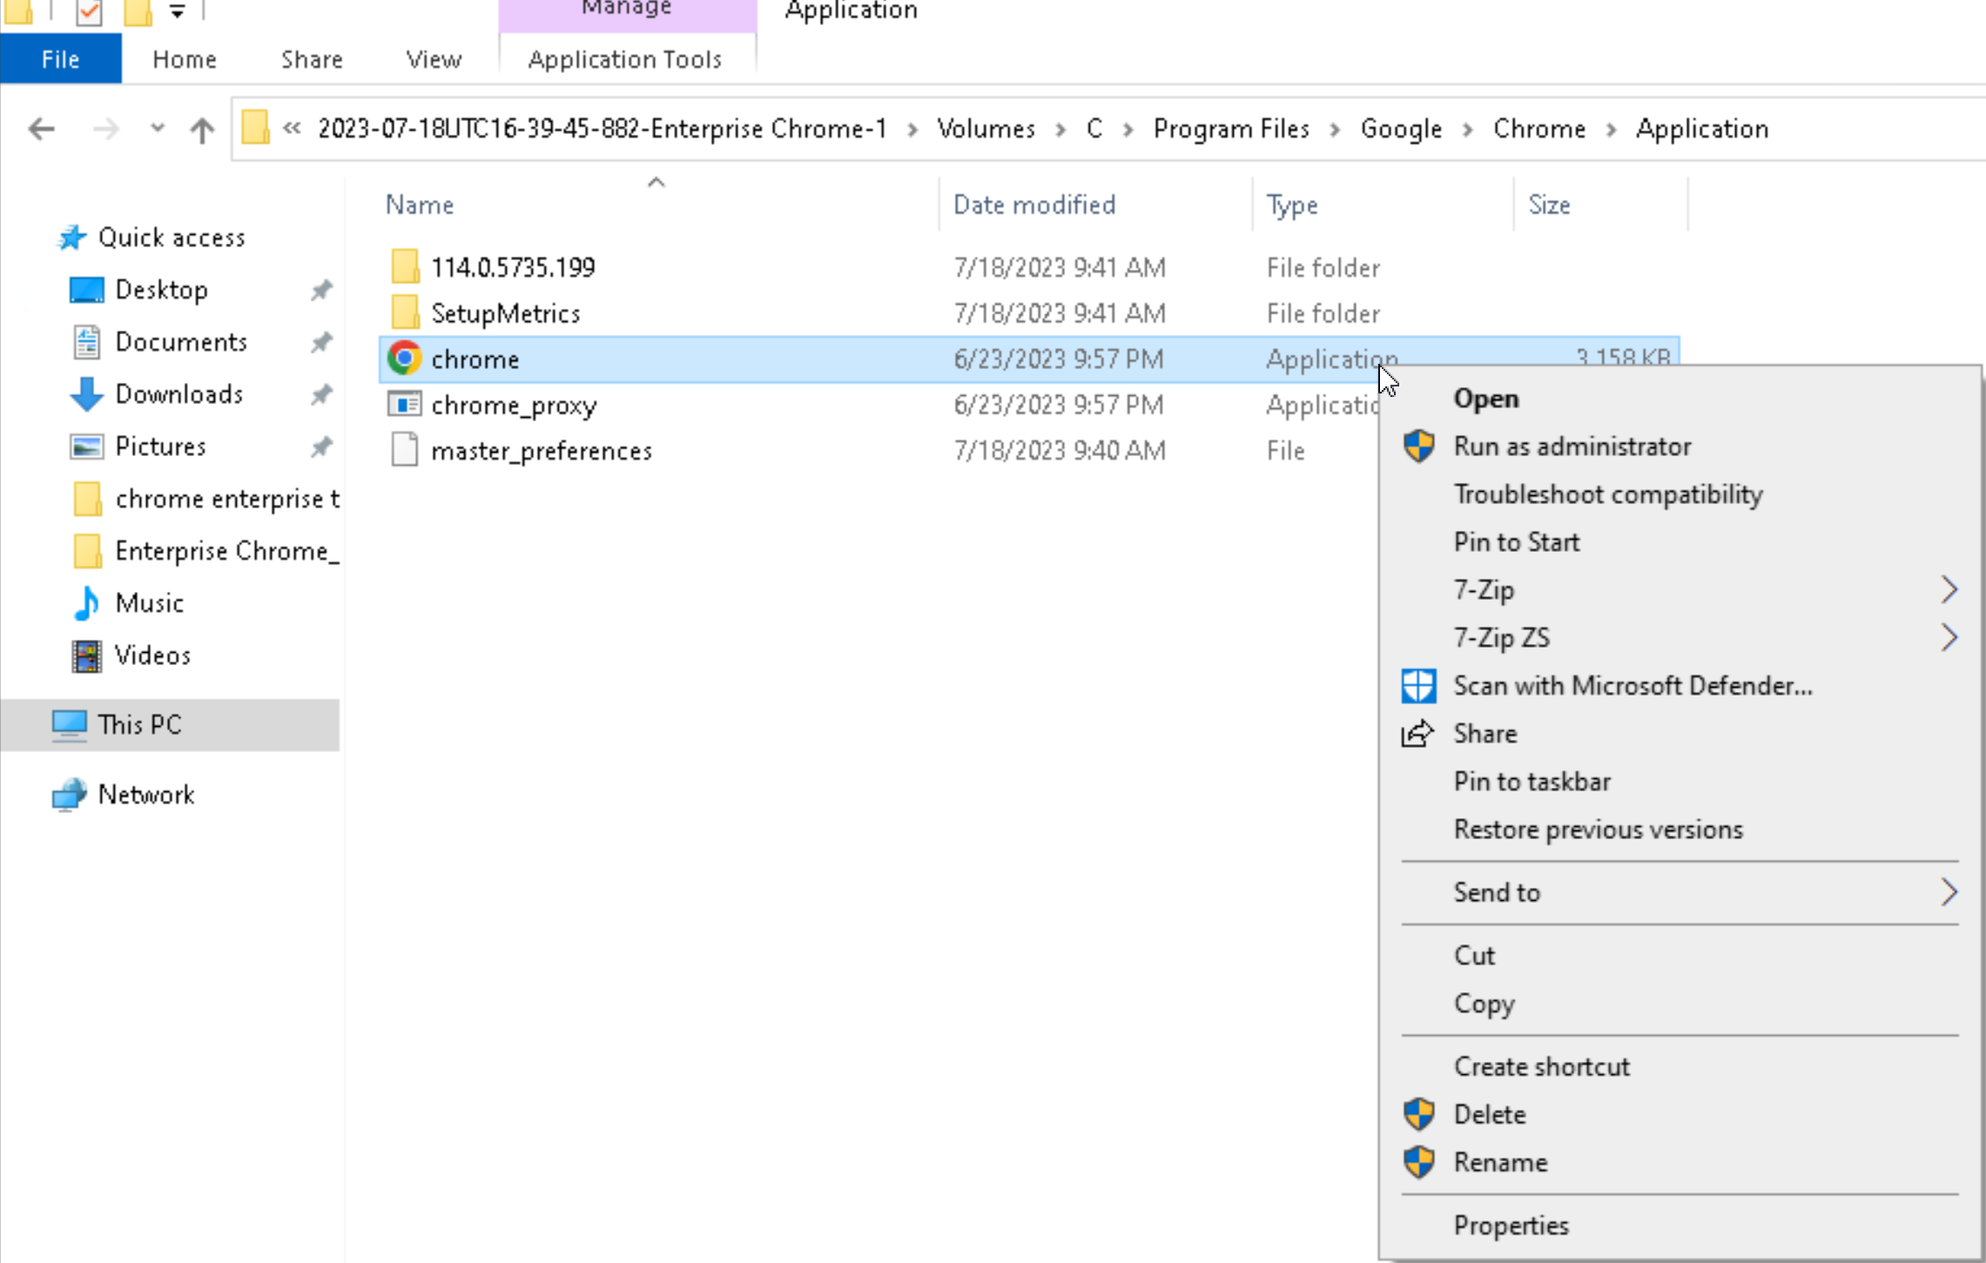Switch to the View ribbon tab
The height and width of the screenshot is (1263, 1986).
(x=434, y=59)
